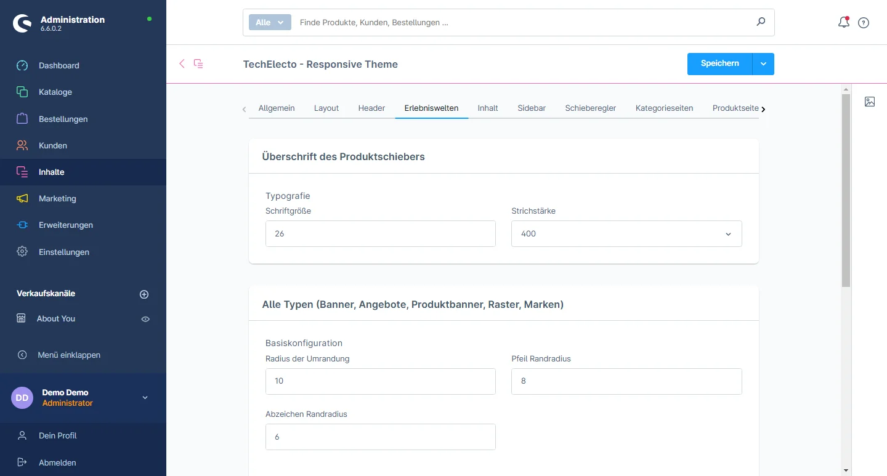Add a sales channel with plus icon

pyautogui.click(x=144, y=294)
